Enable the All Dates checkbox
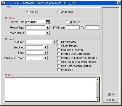Image resolution: width=122 pixels, height=106 pixels. pyautogui.click(x=67, y=22)
